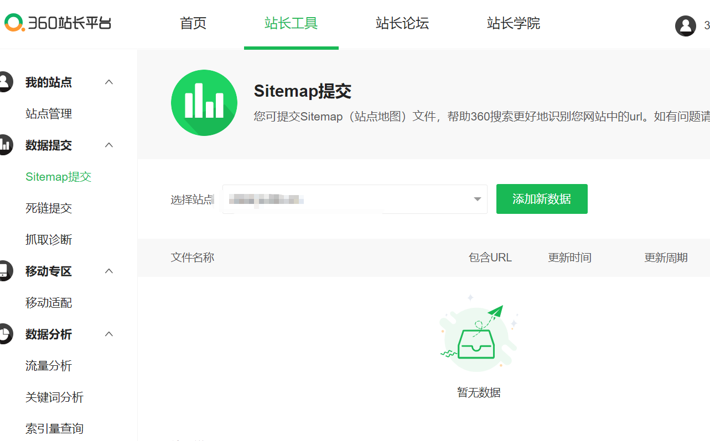Select 关键词分析 in the sidebar
The width and height of the screenshot is (710, 441).
(x=55, y=397)
